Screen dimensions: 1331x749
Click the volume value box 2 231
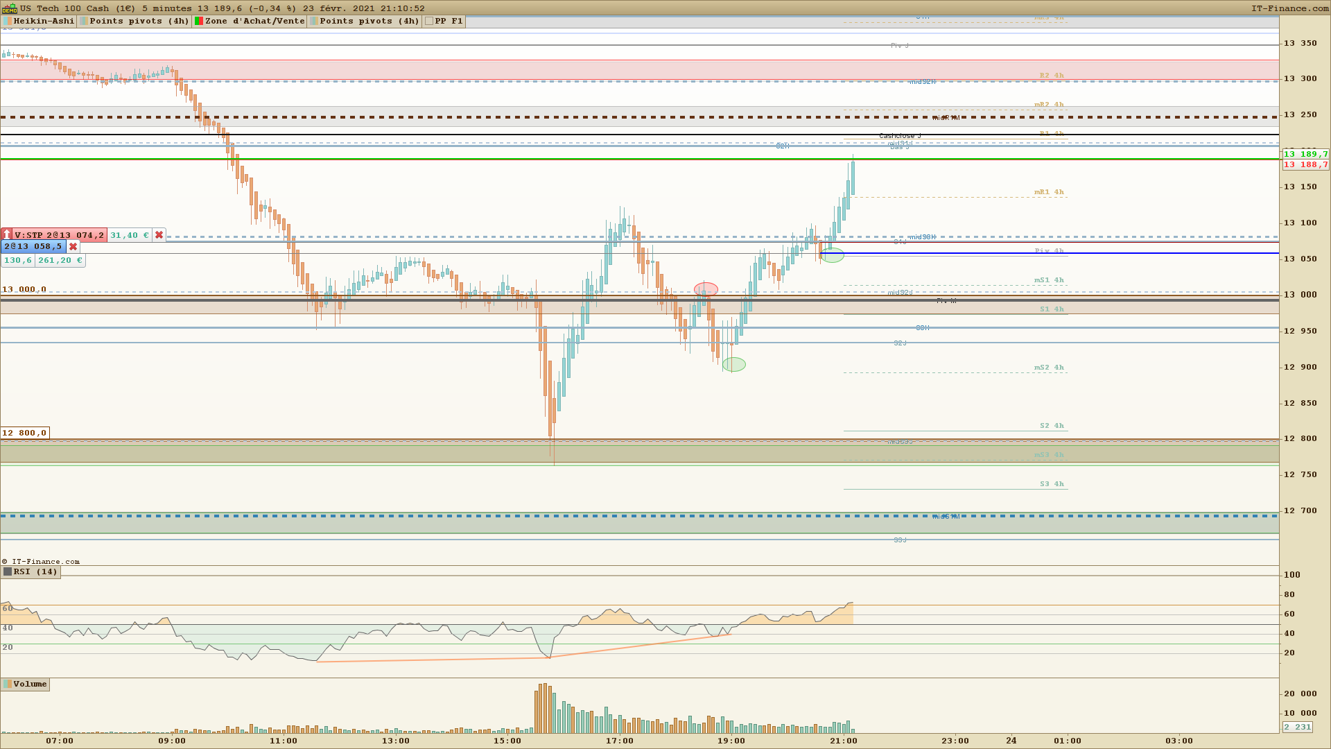[x=1297, y=727]
